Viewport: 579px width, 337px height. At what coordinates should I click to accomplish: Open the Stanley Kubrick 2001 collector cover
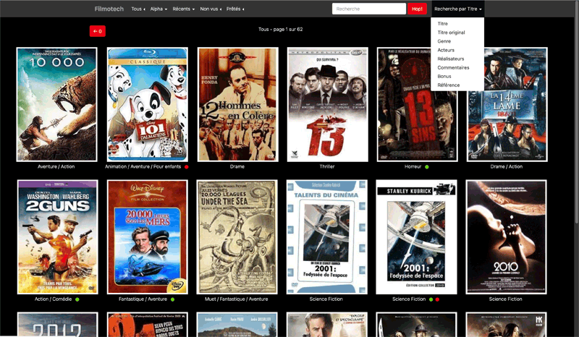tap(417, 237)
